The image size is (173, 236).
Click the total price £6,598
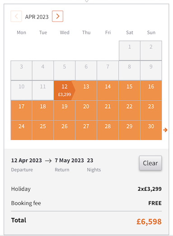[149, 222]
